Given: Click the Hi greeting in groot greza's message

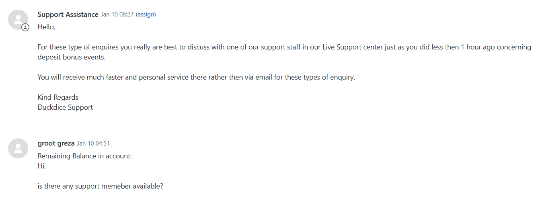Looking at the screenshot, I should click(x=42, y=166).
